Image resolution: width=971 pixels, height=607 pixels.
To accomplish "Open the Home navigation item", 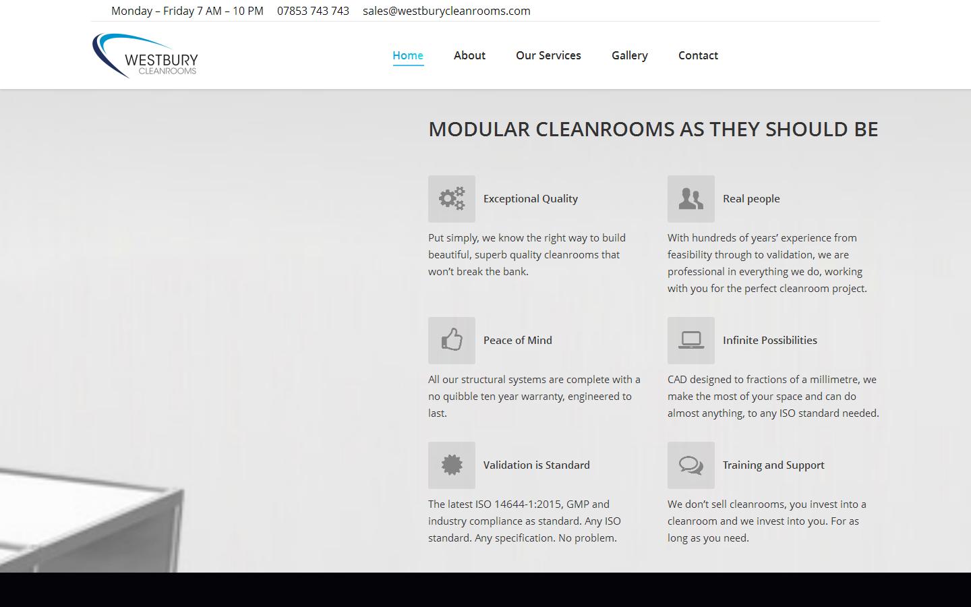I will coord(407,55).
